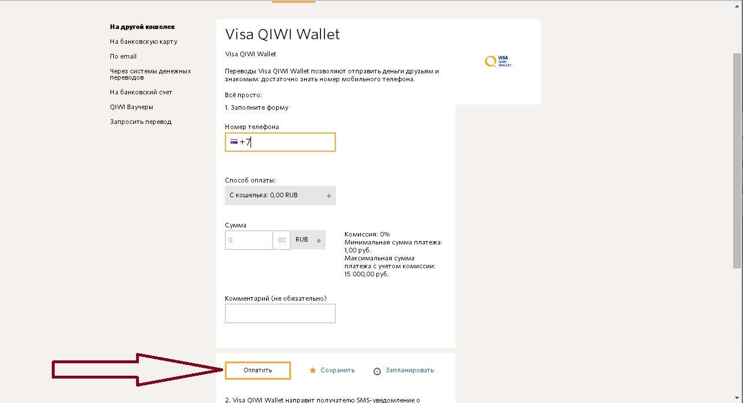Click the kopecks 00 amount field
743x403 pixels.
tap(282, 240)
